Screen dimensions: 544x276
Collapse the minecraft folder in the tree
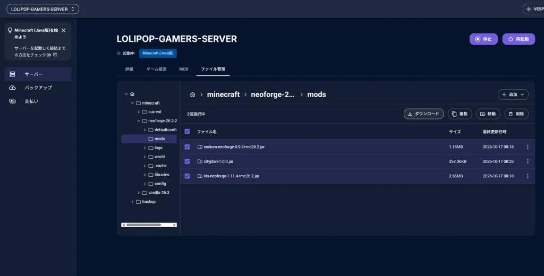(132, 103)
